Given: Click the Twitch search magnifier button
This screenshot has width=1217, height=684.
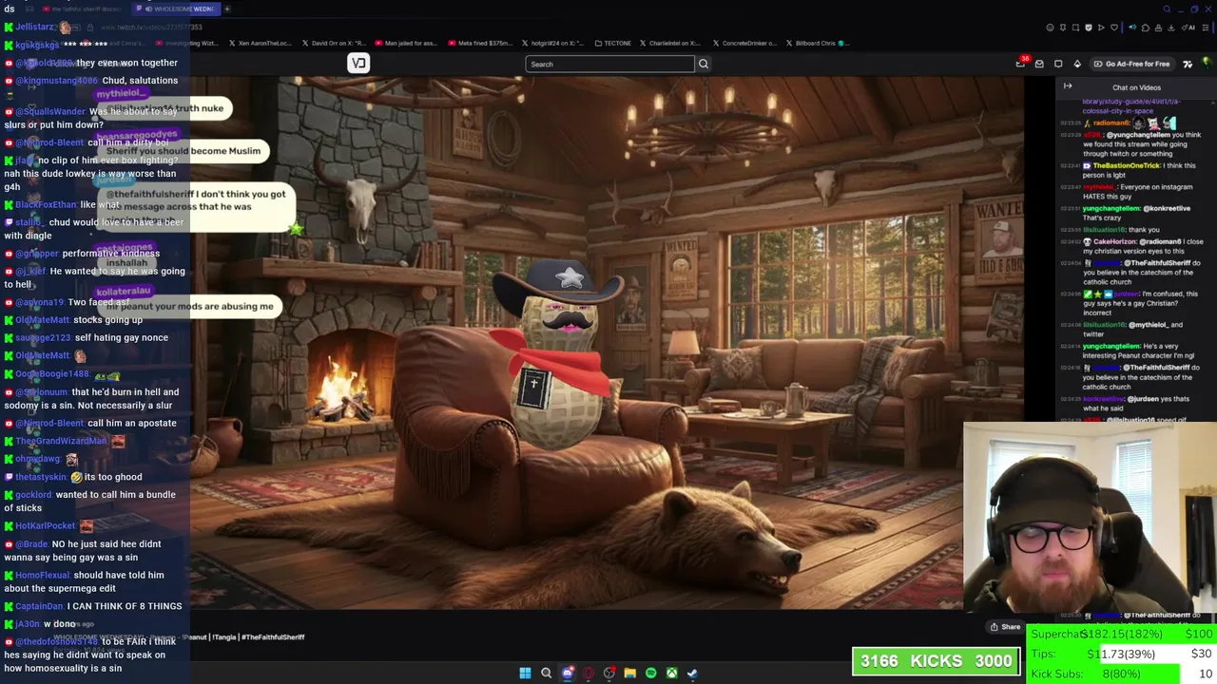Looking at the screenshot, I should 704,64.
